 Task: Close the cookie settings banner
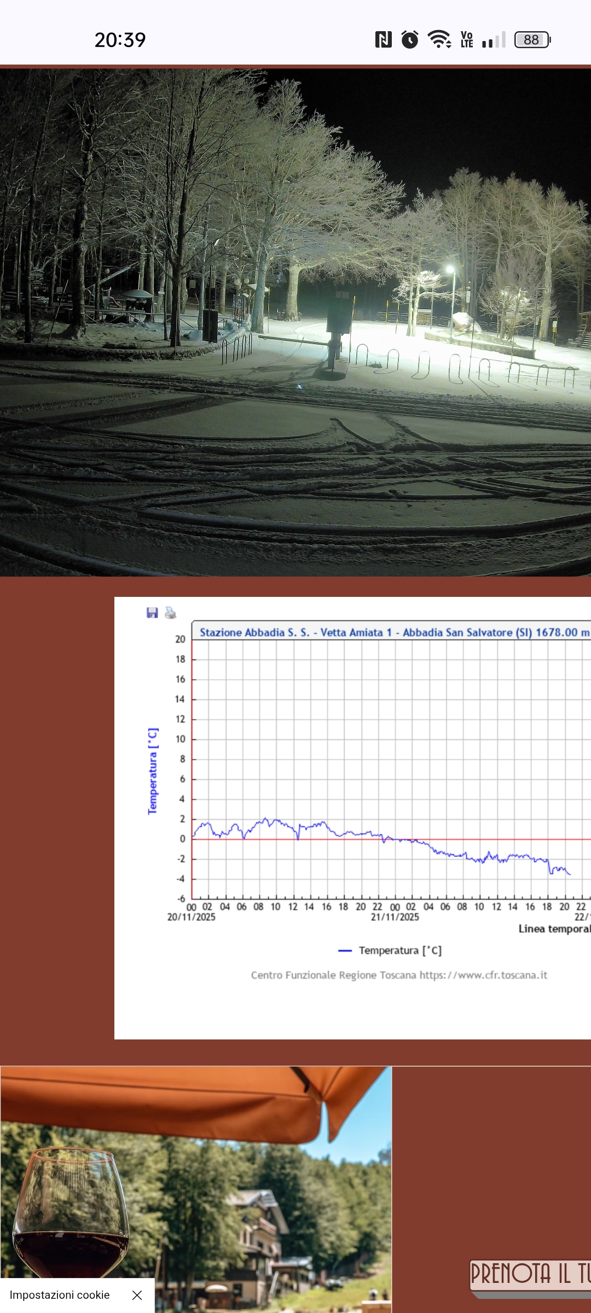tap(137, 1295)
